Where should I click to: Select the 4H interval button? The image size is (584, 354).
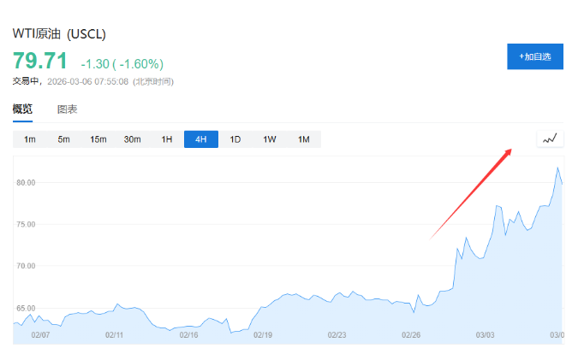point(201,139)
